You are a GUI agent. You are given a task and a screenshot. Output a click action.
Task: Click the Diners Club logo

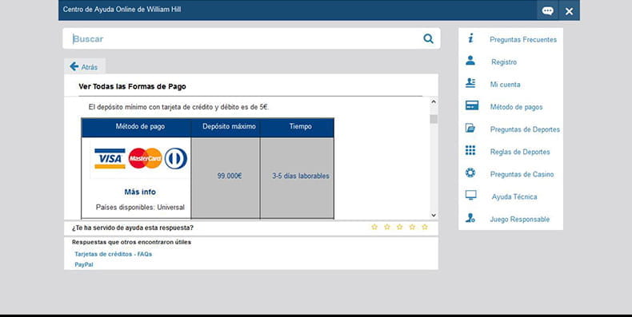tap(176, 158)
